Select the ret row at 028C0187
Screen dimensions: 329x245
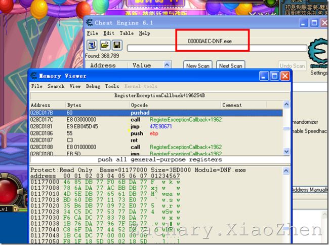click(x=156, y=140)
